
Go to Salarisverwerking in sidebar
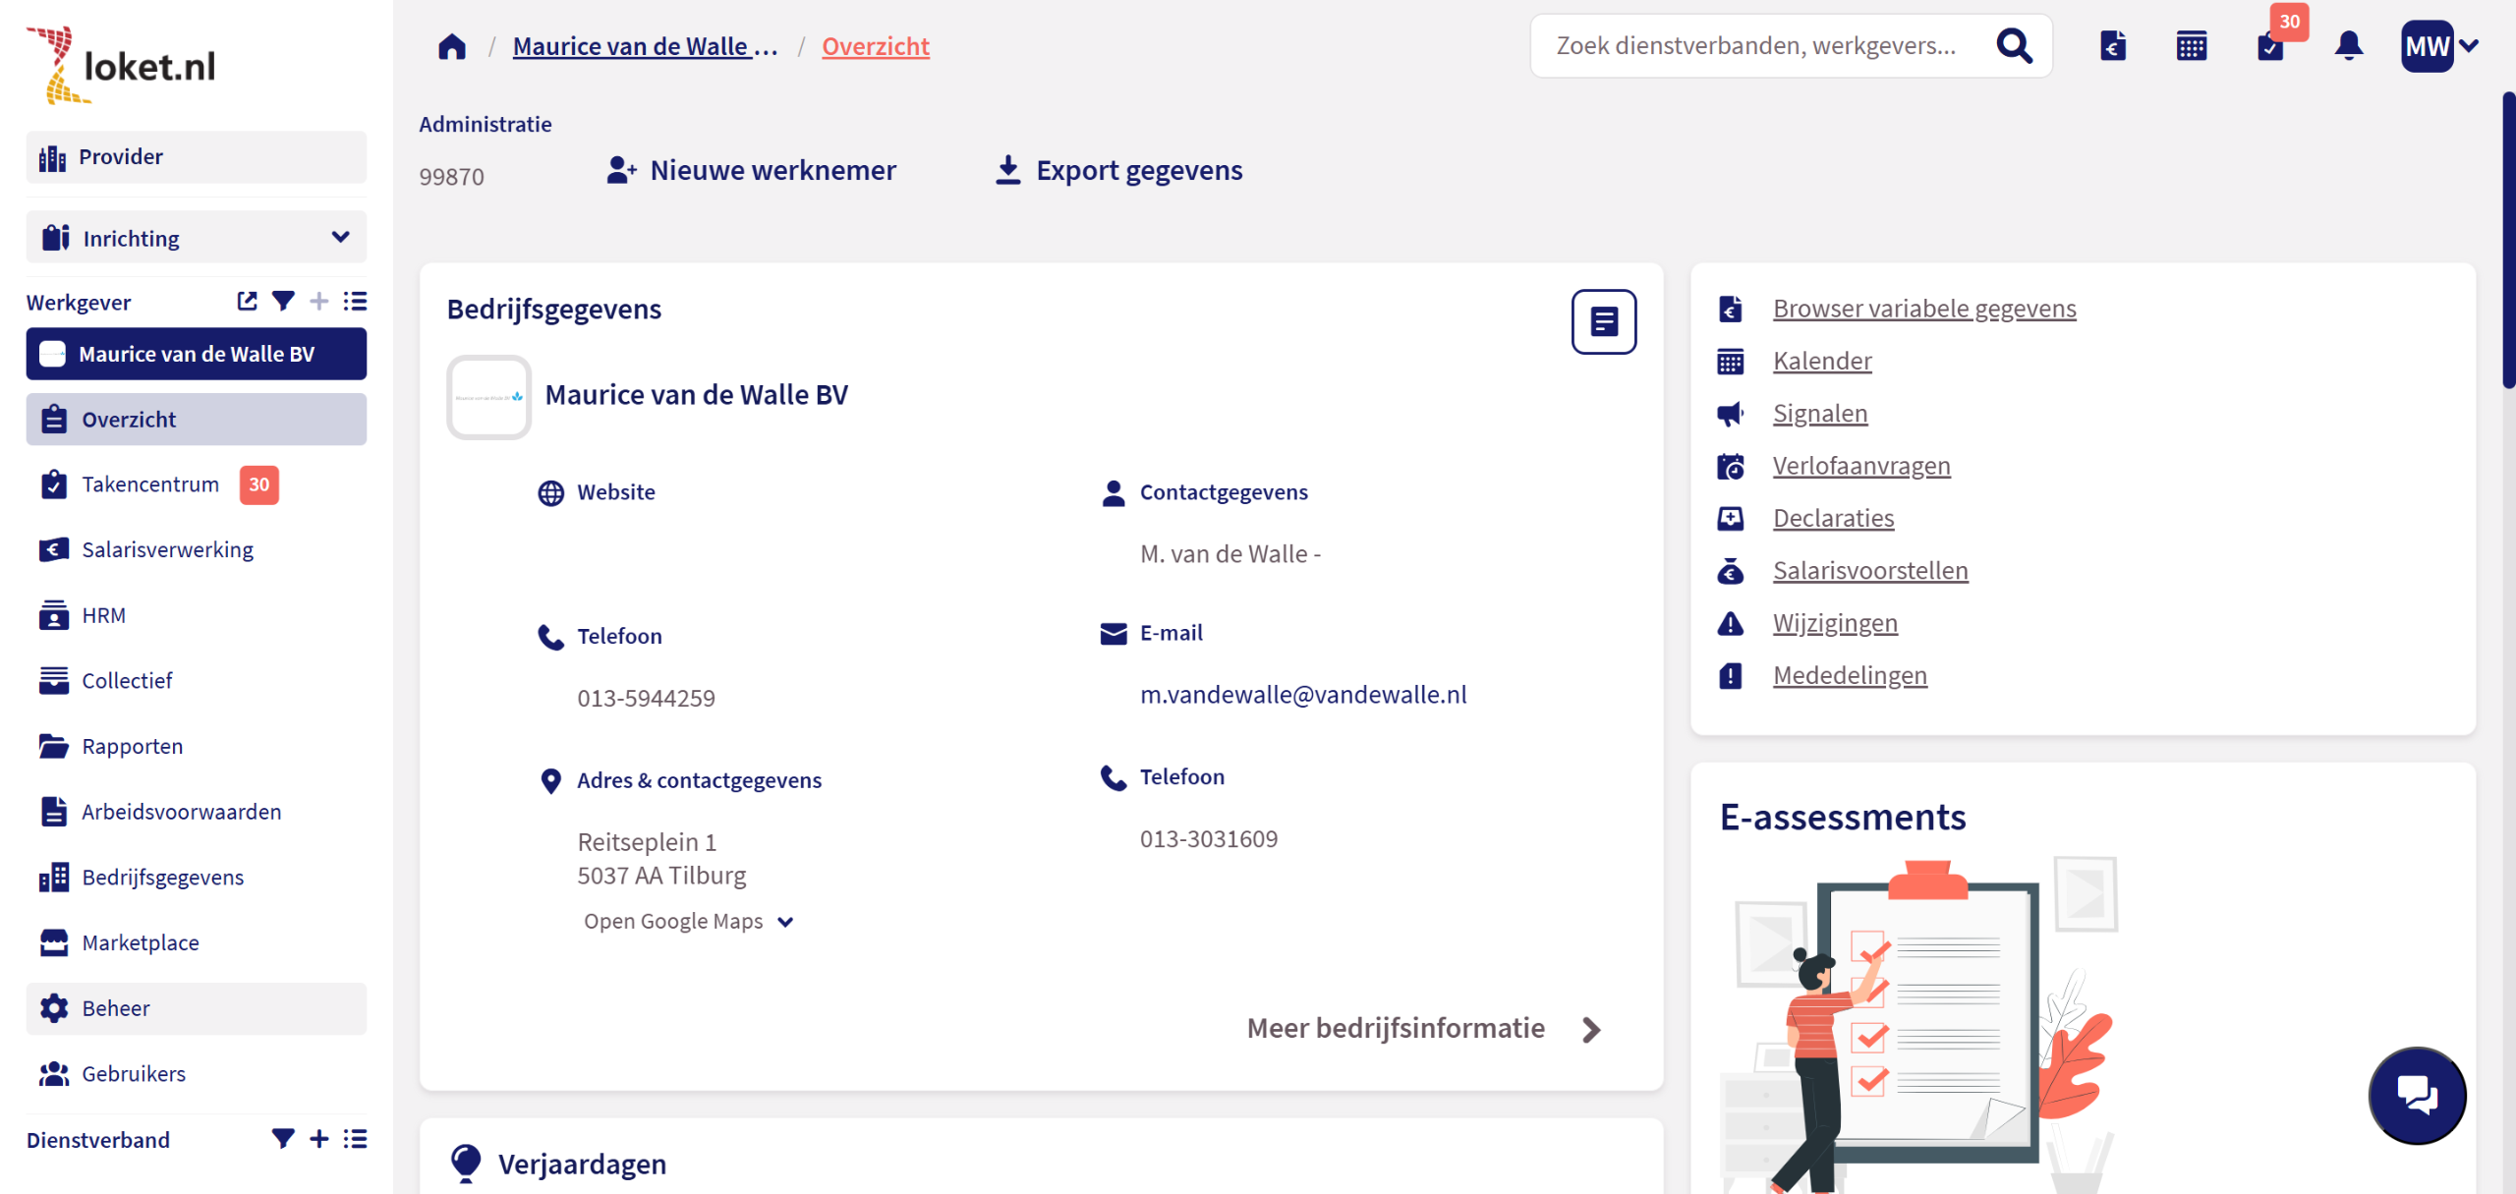pos(167,549)
